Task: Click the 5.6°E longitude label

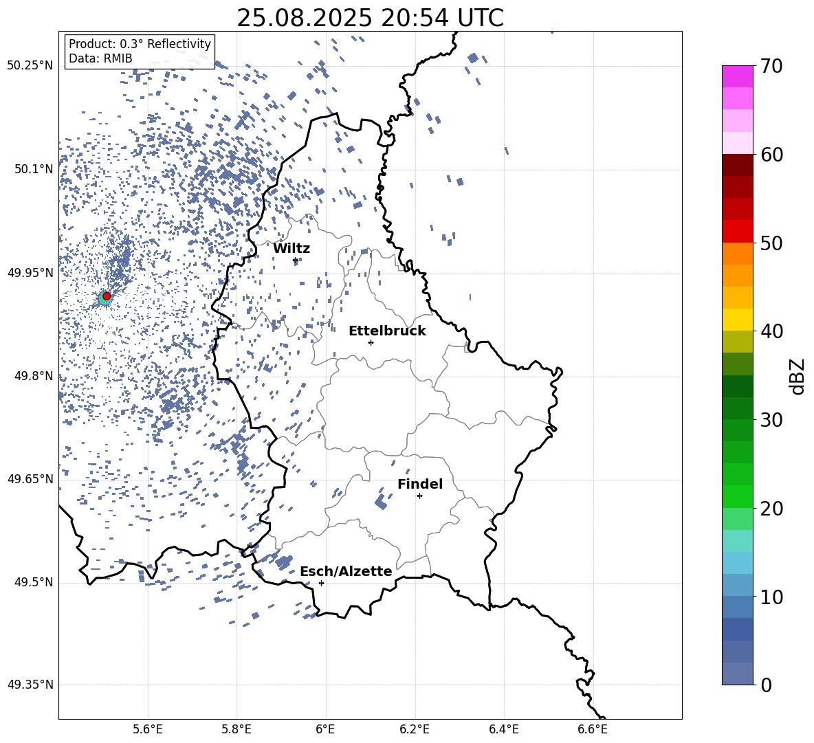Action: (148, 729)
